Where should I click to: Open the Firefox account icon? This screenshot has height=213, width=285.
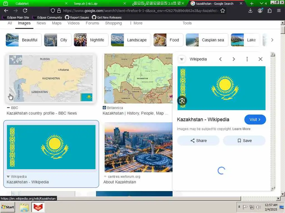point(260,11)
